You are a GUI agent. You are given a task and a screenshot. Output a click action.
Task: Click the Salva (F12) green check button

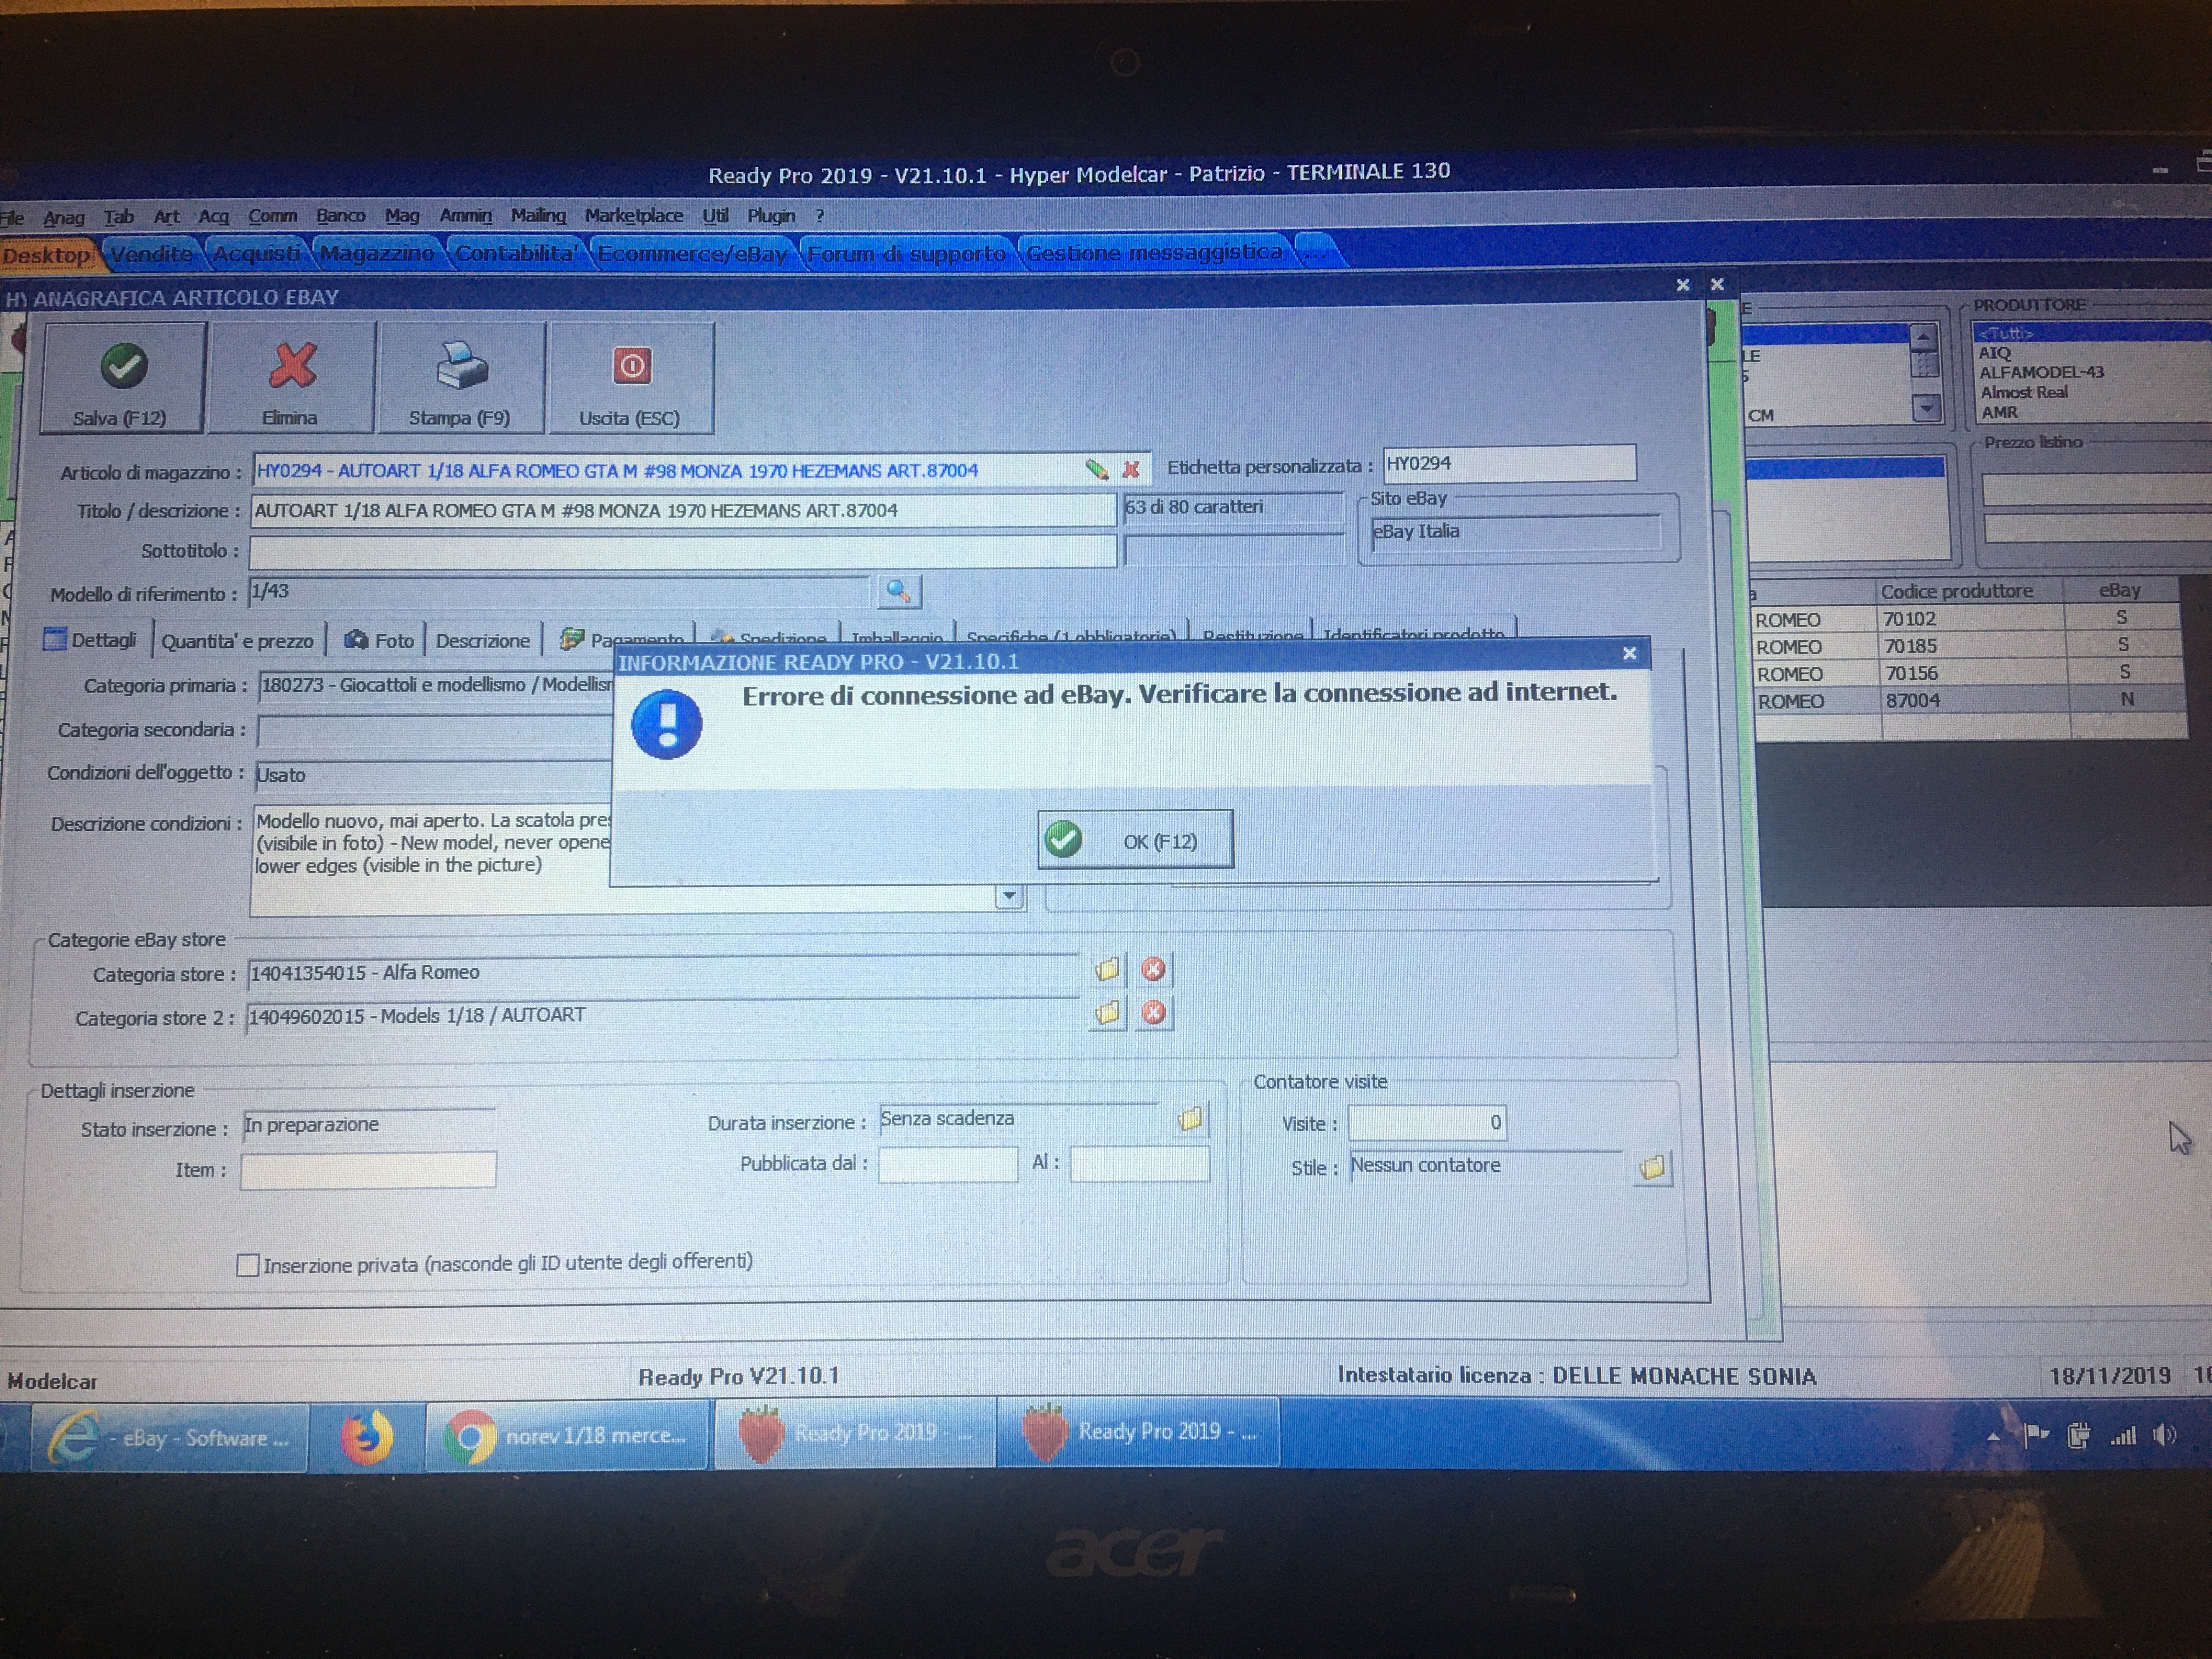tap(122, 378)
